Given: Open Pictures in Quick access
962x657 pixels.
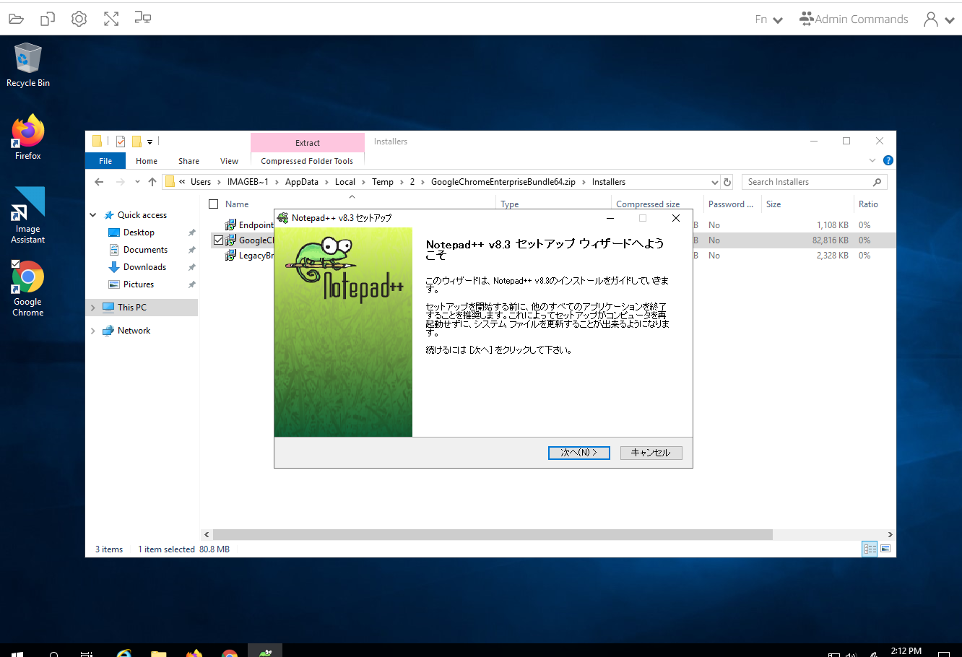Looking at the screenshot, I should [139, 284].
